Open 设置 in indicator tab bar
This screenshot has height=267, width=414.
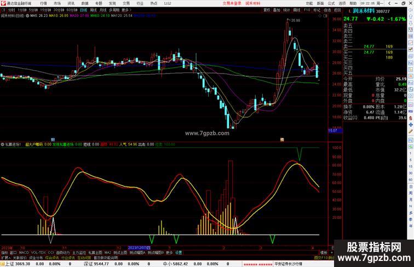tap(179, 253)
